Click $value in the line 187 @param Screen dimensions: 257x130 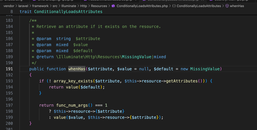(x=81, y=45)
